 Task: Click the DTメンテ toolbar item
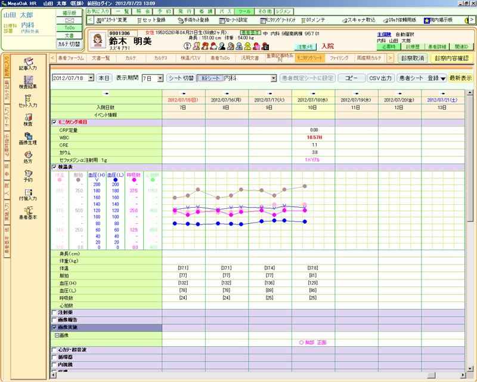314,20
